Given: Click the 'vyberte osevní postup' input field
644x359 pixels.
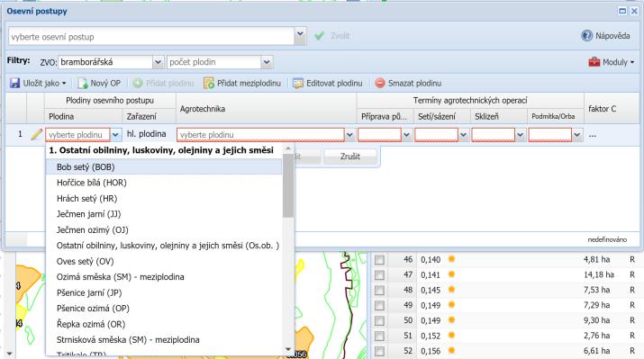Looking at the screenshot, I should click(x=151, y=37).
